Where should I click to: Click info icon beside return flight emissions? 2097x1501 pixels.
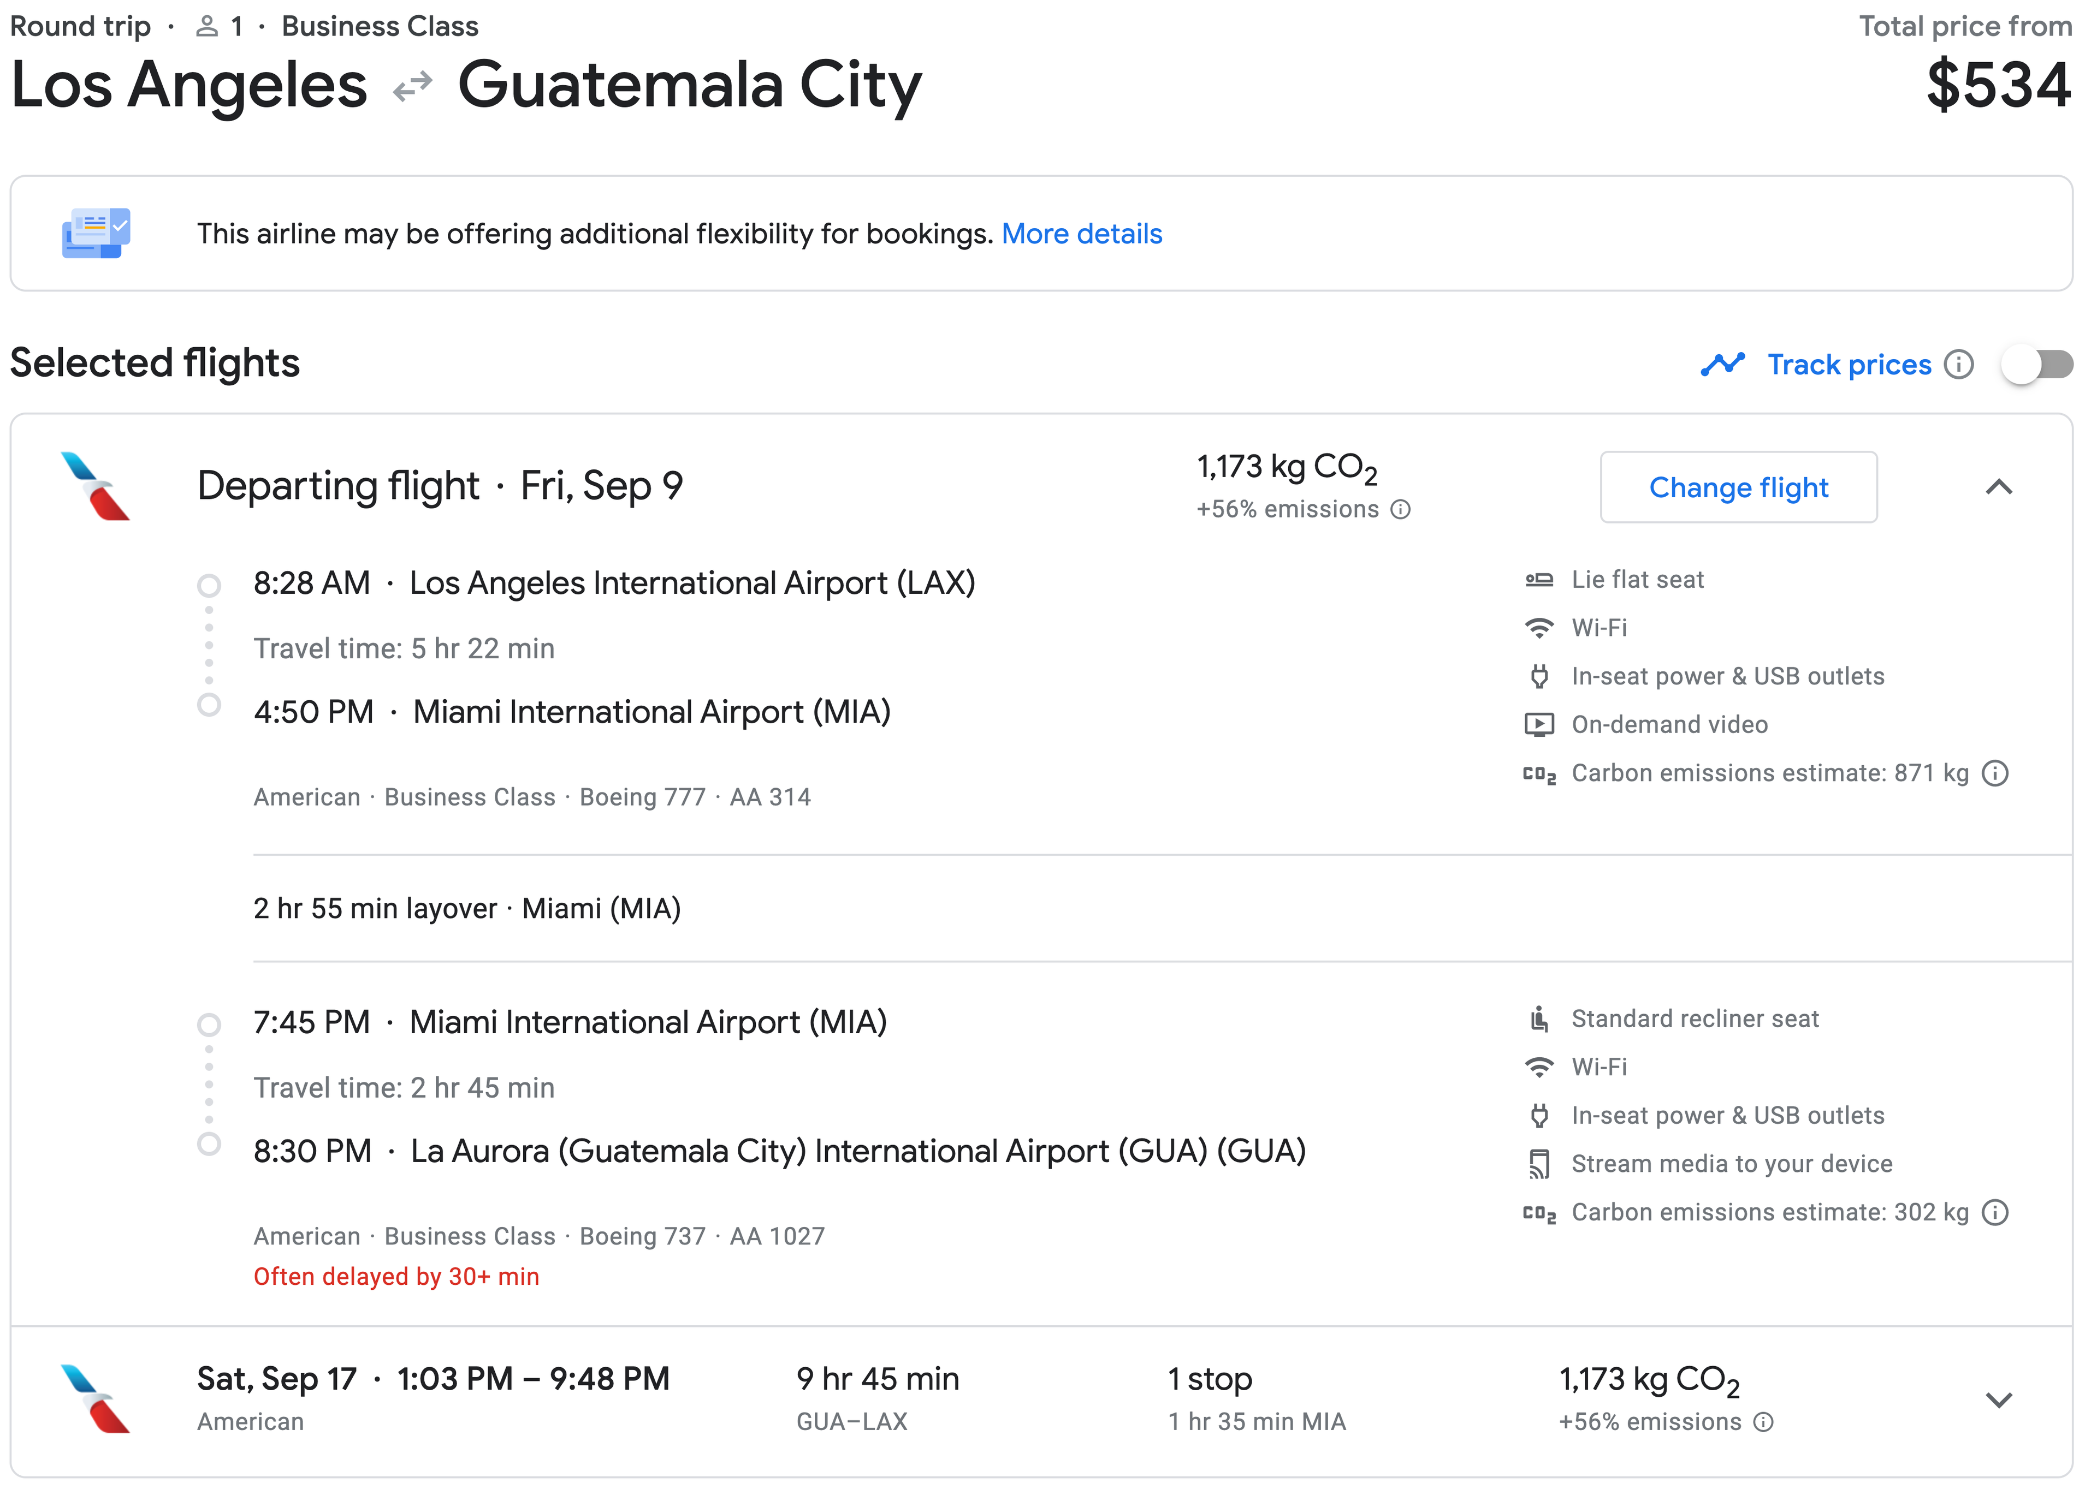tap(1763, 1422)
